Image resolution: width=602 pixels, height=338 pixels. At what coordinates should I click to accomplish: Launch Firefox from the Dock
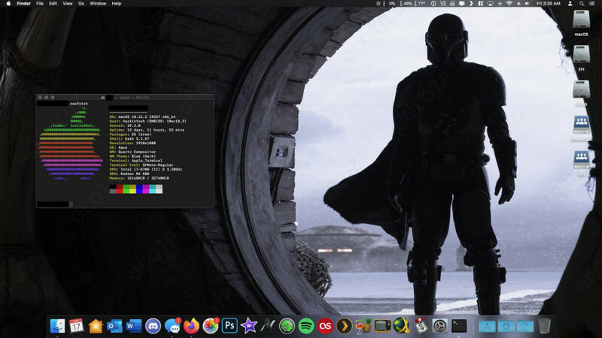tap(191, 326)
